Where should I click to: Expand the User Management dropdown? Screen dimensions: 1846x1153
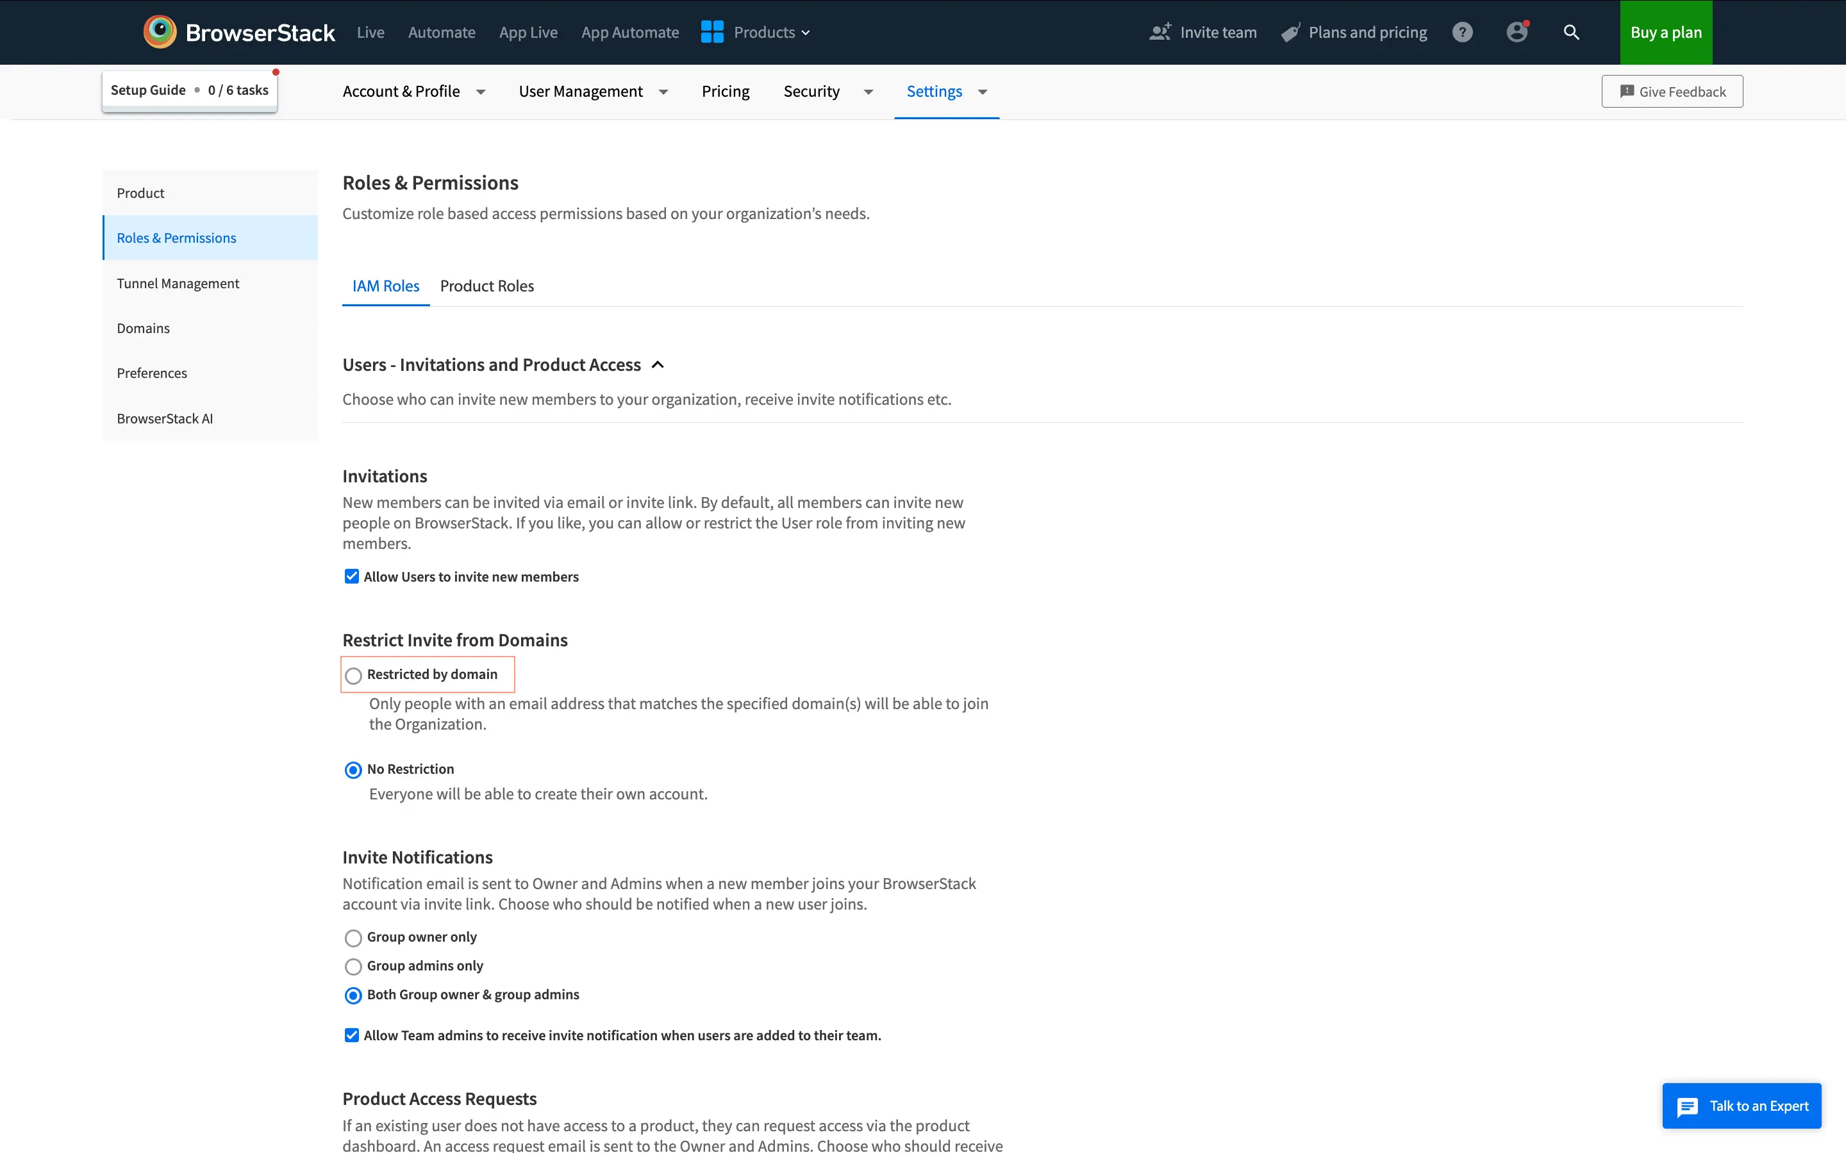pyautogui.click(x=663, y=92)
